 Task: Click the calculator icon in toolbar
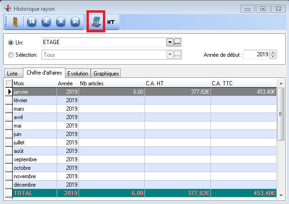[95, 23]
